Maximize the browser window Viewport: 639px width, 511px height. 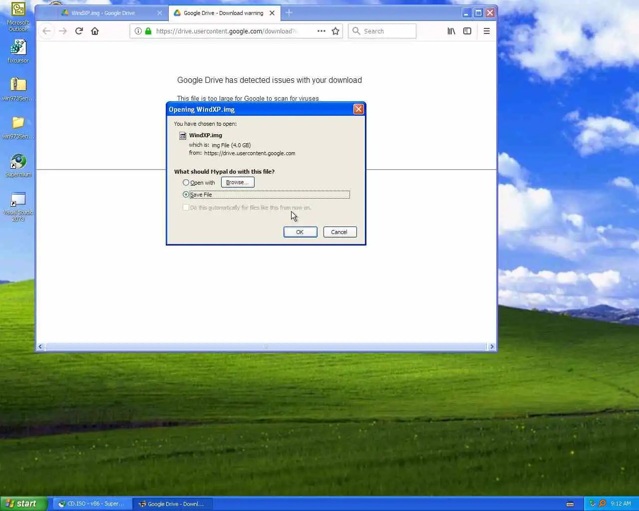478,13
